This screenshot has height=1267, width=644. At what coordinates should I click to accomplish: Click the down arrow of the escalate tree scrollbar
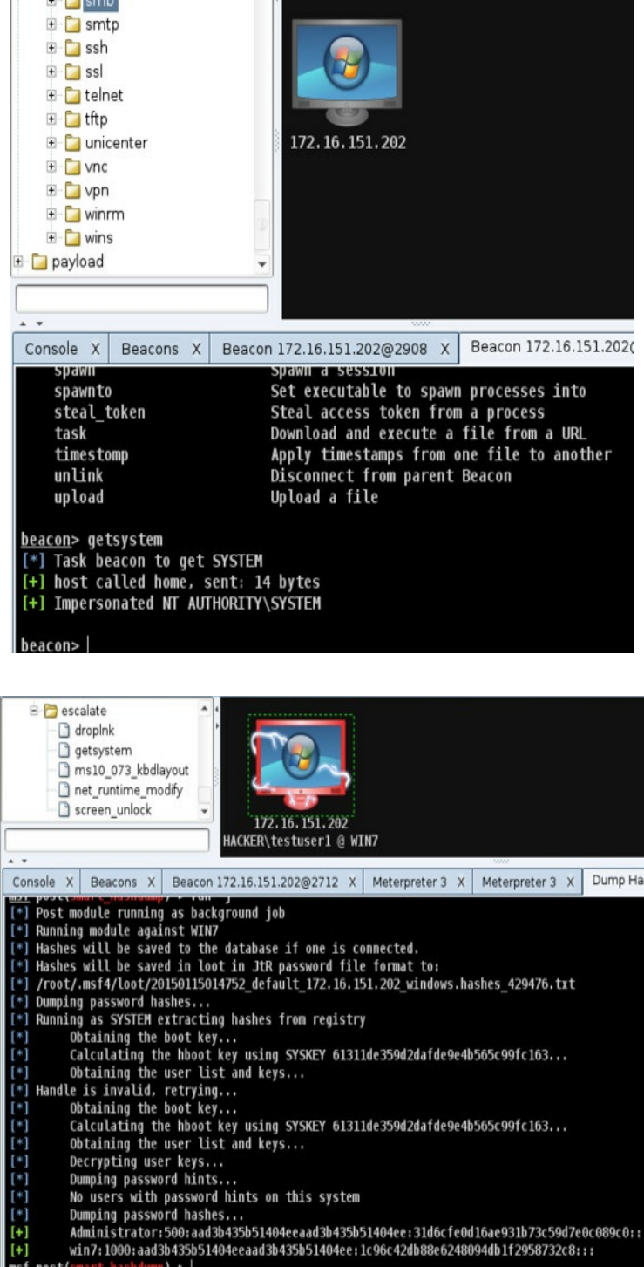click(x=206, y=809)
